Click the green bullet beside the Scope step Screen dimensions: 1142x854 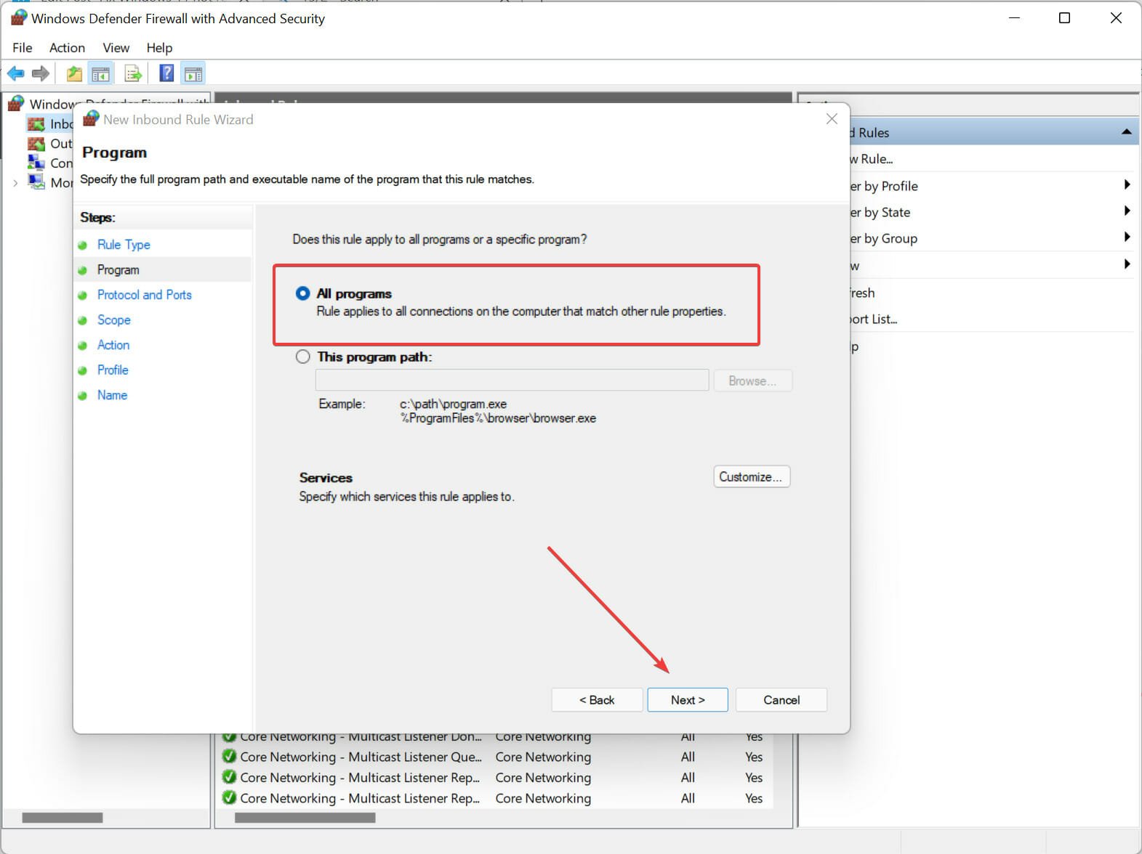pos(83,320)
